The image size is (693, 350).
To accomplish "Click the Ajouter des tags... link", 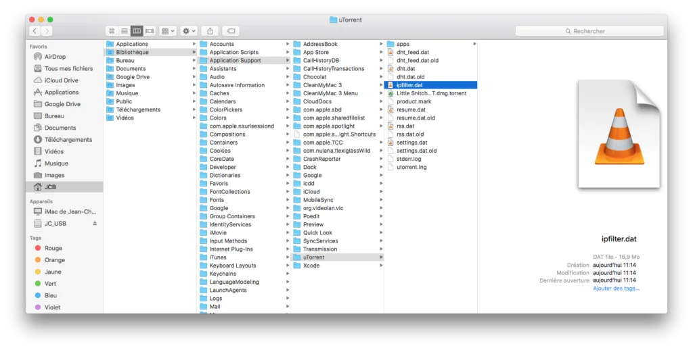I will click(x=616, y=289).
